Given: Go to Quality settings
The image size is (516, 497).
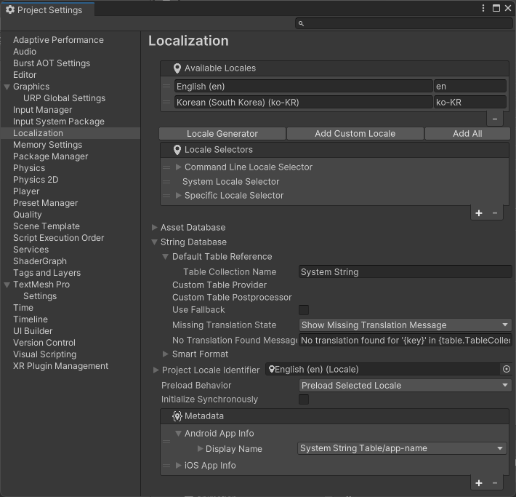Looking at the screenshot, I should point(28,215).
